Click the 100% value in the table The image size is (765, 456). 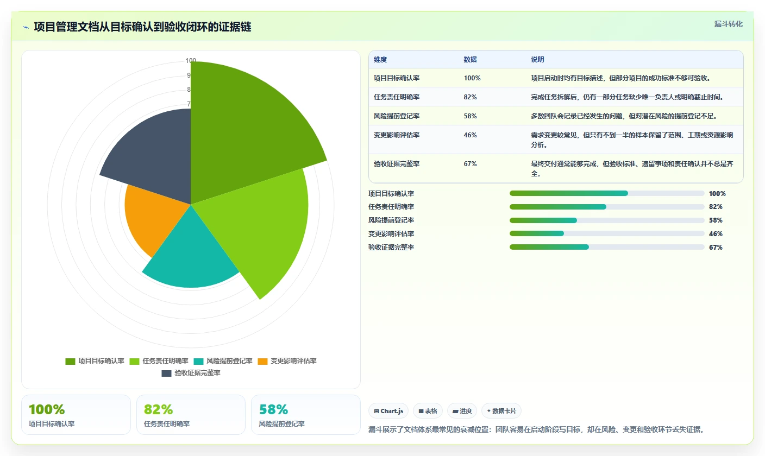(472, 78)
